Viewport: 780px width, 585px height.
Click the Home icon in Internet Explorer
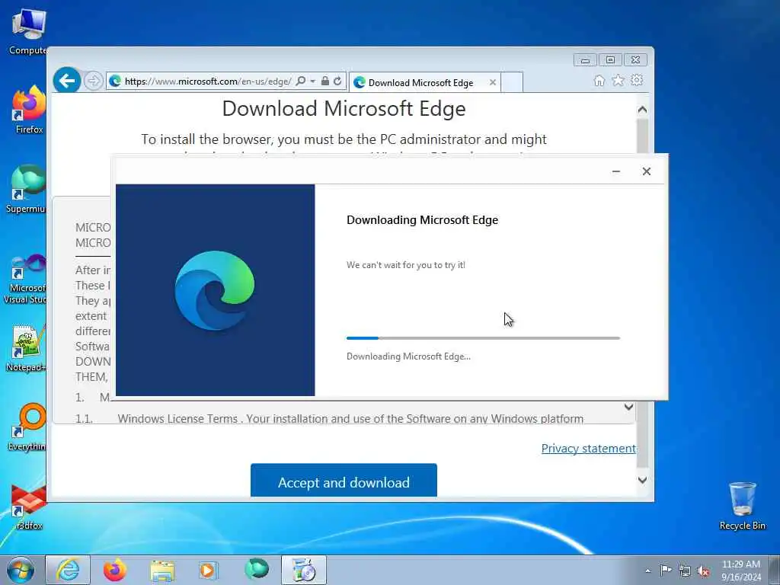pos(599,81)
